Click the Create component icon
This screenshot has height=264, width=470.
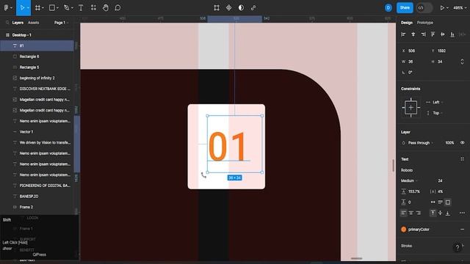coord(229,8)
